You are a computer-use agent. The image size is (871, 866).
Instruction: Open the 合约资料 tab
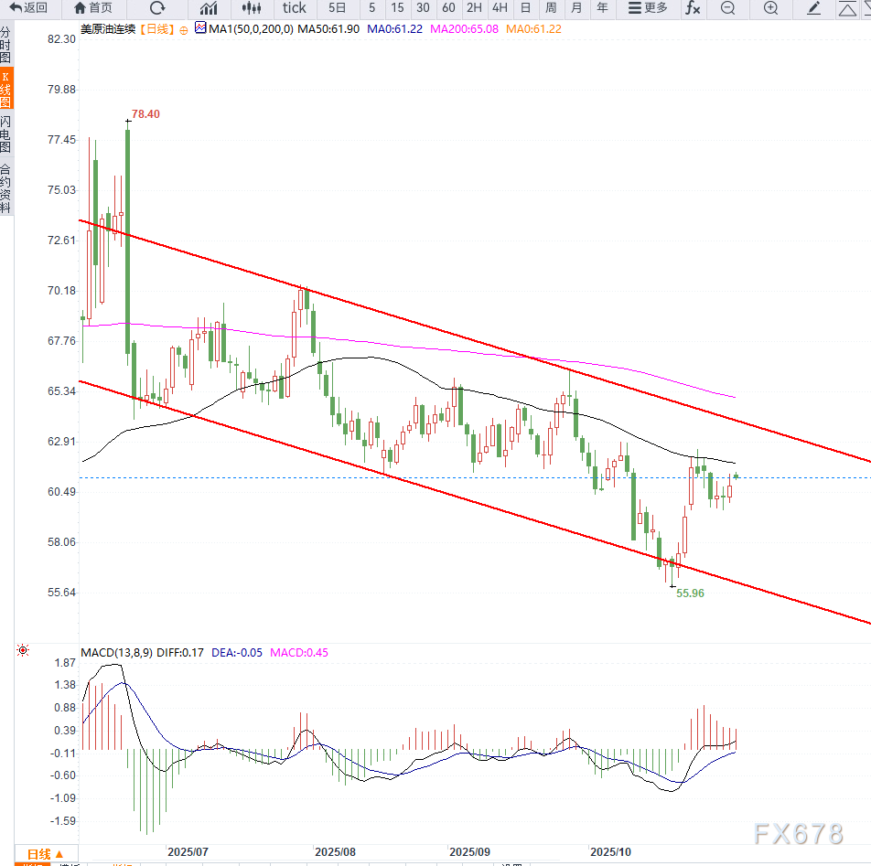click(6, 188)
